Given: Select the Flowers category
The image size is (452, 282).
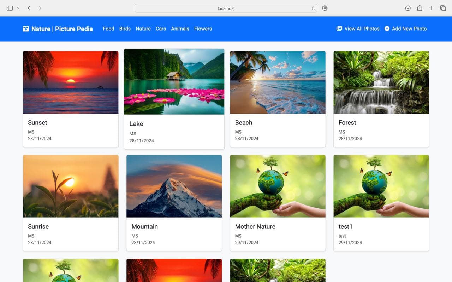Looking at the screenshot, I should pos(203,29).
